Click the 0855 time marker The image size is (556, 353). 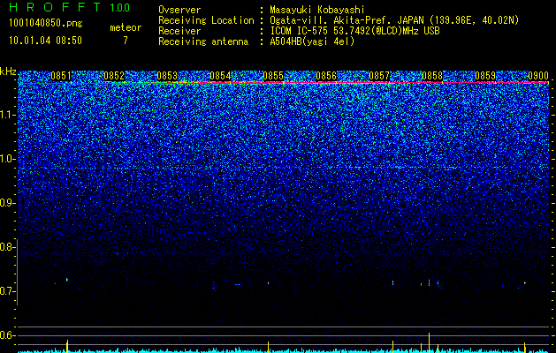tap(273, 76)
